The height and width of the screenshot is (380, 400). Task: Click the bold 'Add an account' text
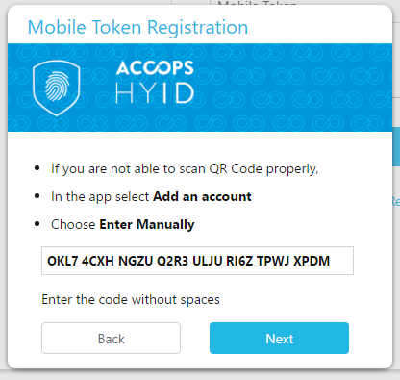coord(202,196)
